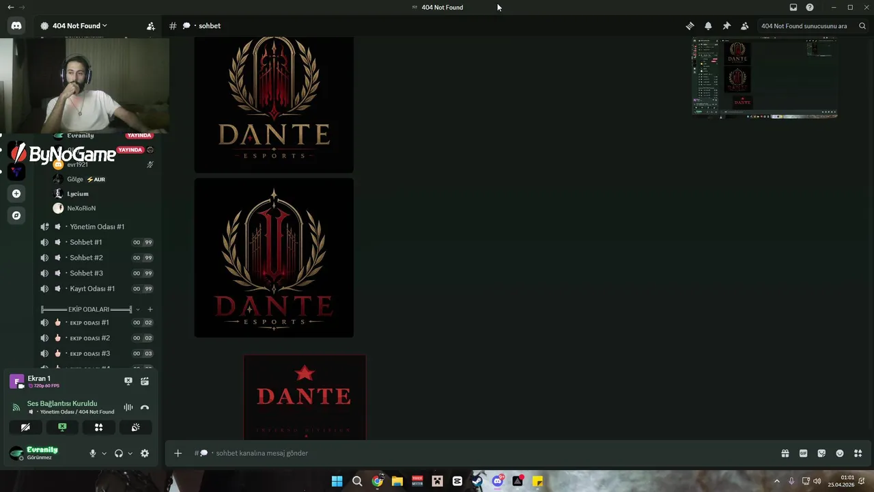Add a channel to EKİP ODALARI
Image resolution: width=874 pixels, height=492 pixels.
click(x=150, y=310)
